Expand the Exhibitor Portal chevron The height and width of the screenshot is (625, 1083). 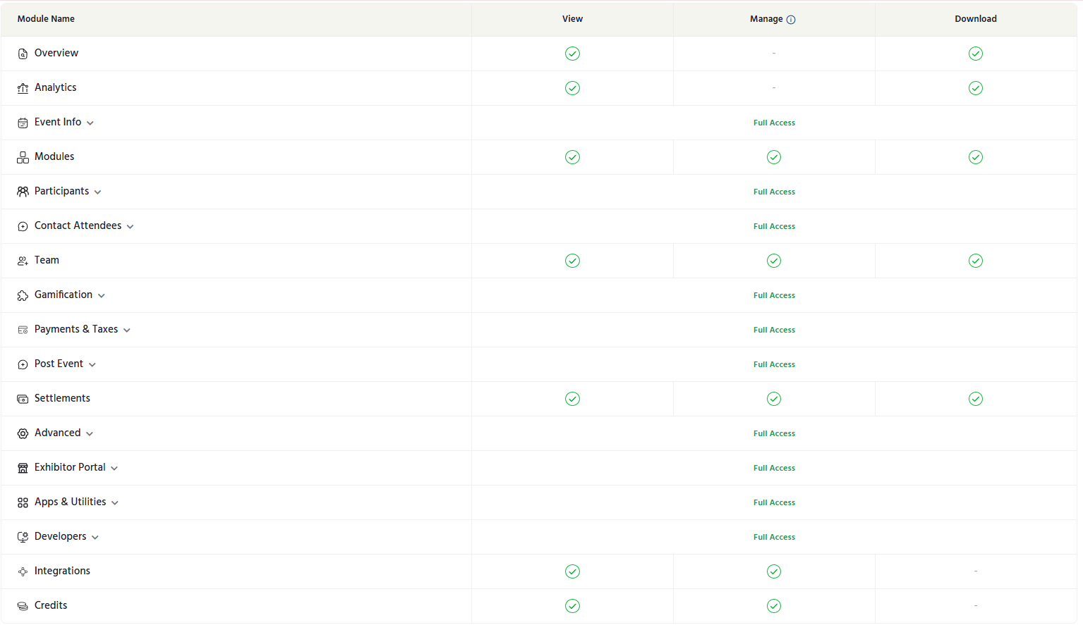(114, 469)
